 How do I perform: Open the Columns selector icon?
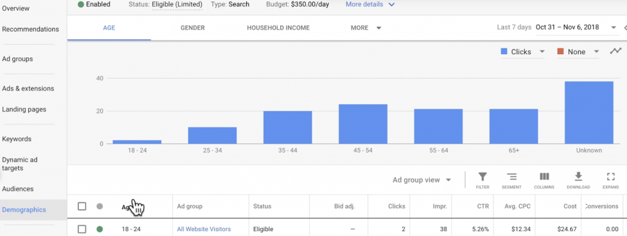point(544,181)
